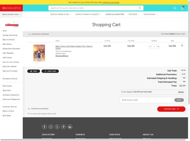
Task: Expand Shop by Format & Subject menu
Action: pos(88,14)
